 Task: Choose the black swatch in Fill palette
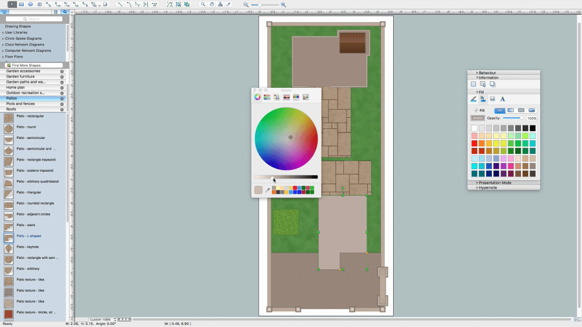tap(533, 128)
